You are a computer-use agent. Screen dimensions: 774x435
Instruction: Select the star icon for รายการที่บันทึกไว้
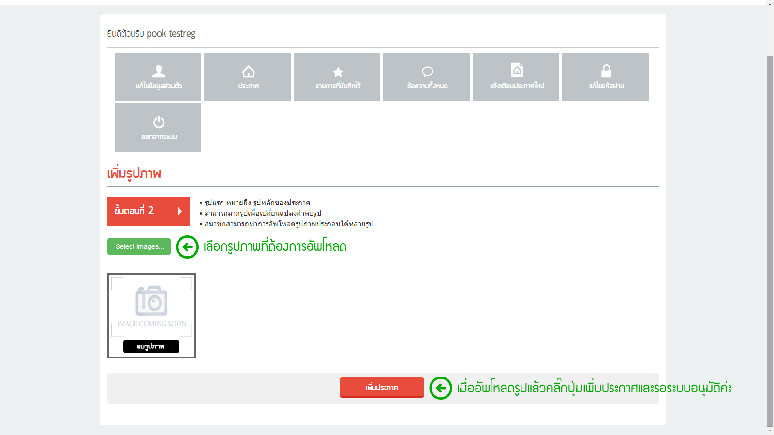point(338,72)
